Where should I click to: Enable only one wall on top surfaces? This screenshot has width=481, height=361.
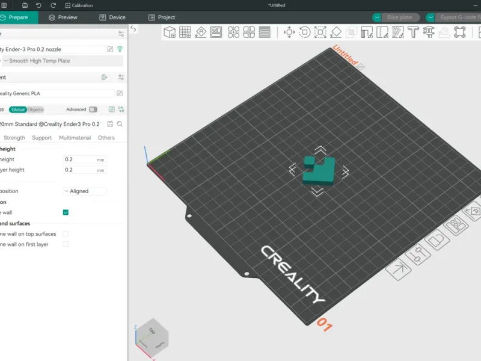(66, 234)
